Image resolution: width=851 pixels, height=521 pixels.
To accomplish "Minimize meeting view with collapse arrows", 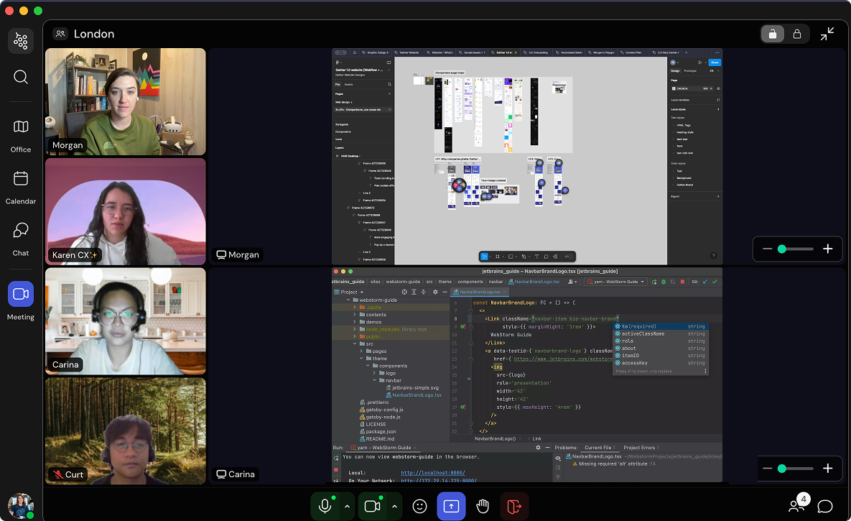I will [x=827, y=34].
